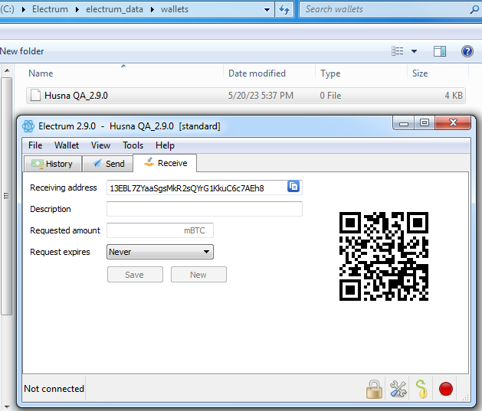Click the Not connected status text
482x411 pixels.
tap(54, 389)
